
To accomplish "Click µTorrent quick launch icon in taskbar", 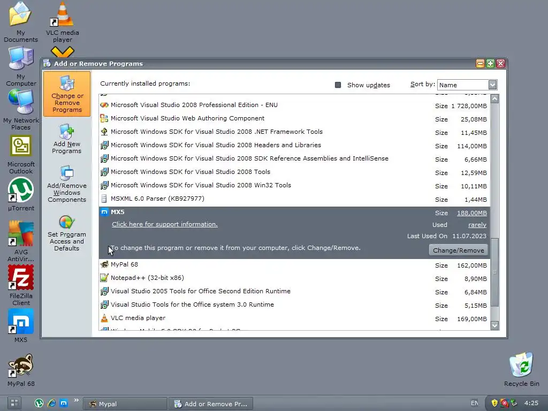I will [39, 404].
